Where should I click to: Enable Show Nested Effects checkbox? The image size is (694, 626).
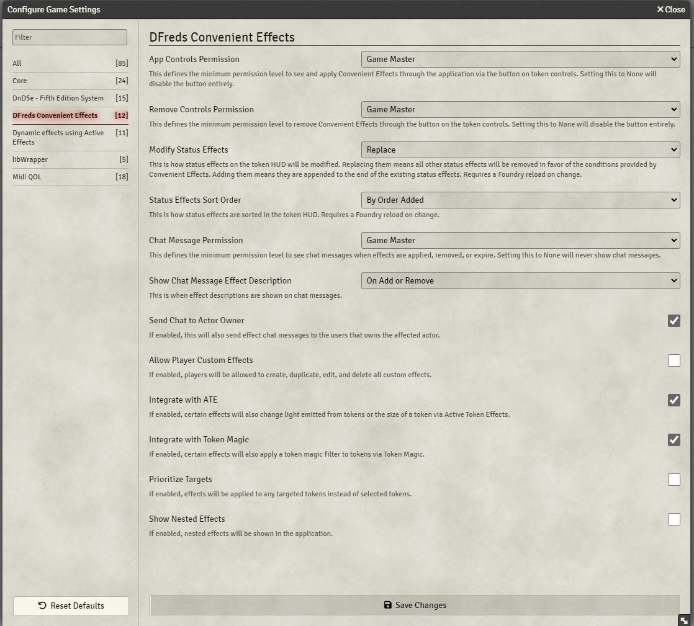[674, 519]
